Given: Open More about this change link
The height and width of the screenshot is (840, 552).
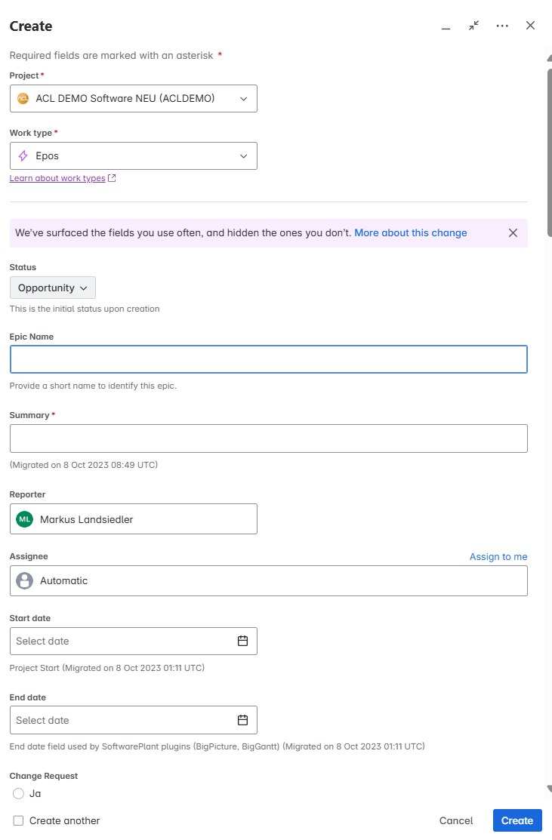Looking at the screenshot, I should [411, 233].
